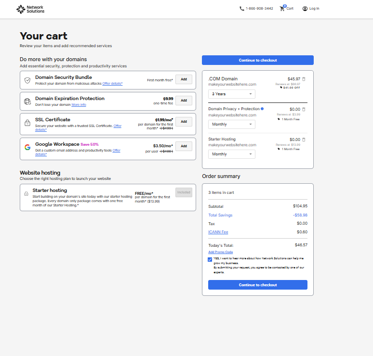Screen dimensions: 373x356
Task: Add SSL Certificate to cart
Action: (x=184, y=122)
